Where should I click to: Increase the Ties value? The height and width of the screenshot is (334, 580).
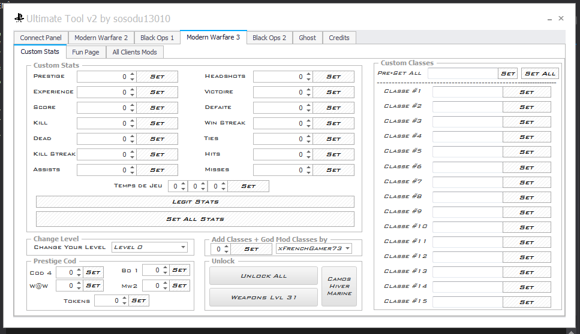[x=308, y=136]
